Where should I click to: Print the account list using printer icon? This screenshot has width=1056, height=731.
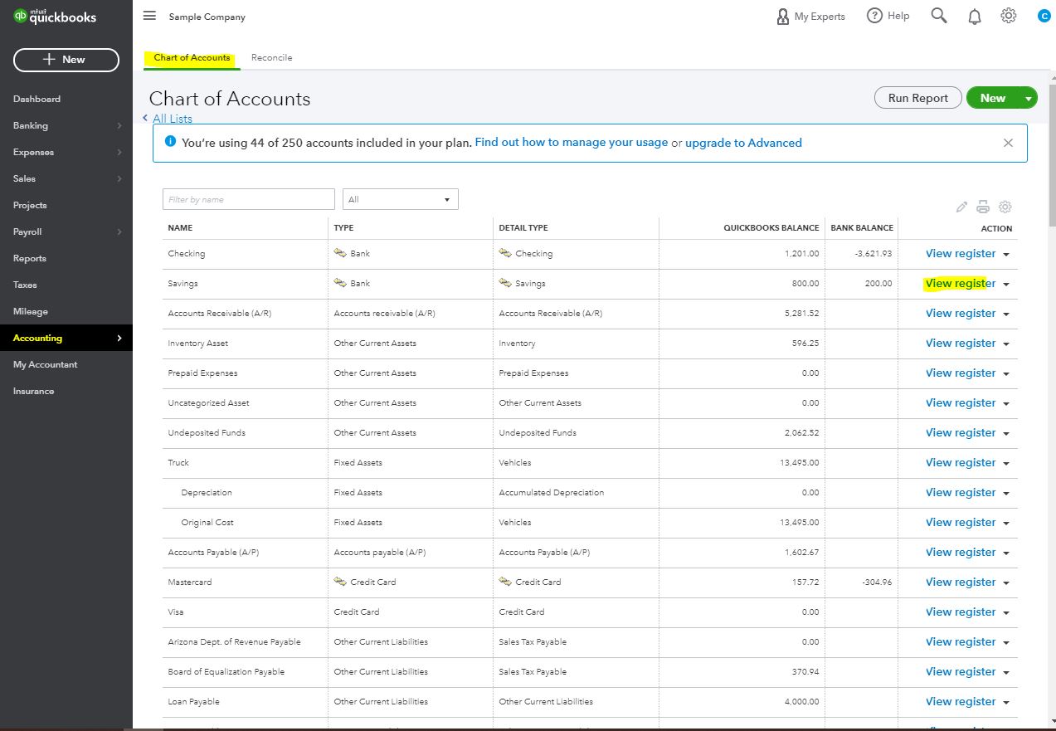coord(983,207)
